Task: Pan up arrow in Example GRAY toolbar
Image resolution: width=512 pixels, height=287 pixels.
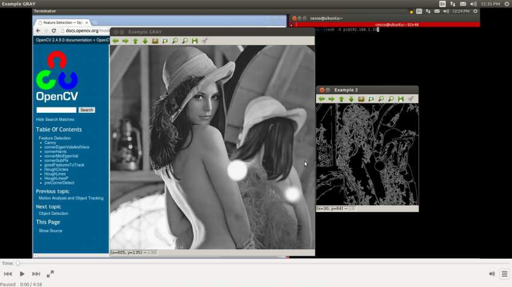Action: point(135,41)
